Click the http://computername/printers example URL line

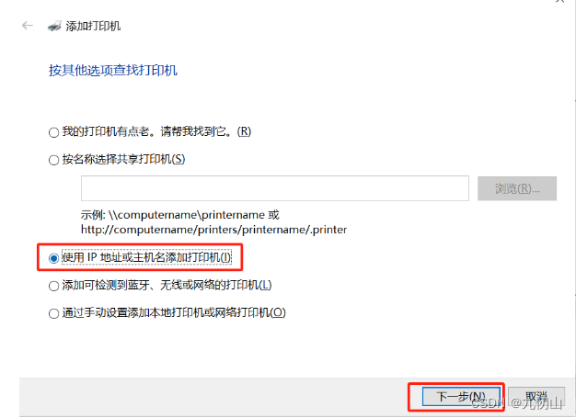[213, 230]
